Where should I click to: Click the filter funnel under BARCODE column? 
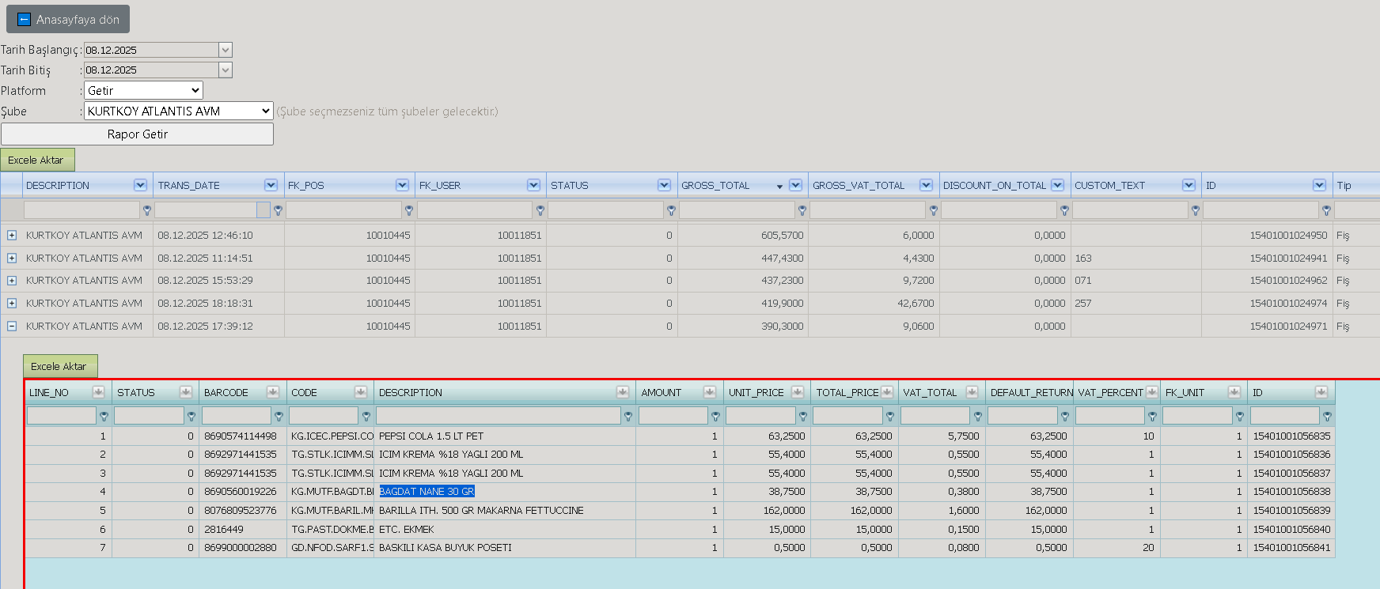click(279, 416)
